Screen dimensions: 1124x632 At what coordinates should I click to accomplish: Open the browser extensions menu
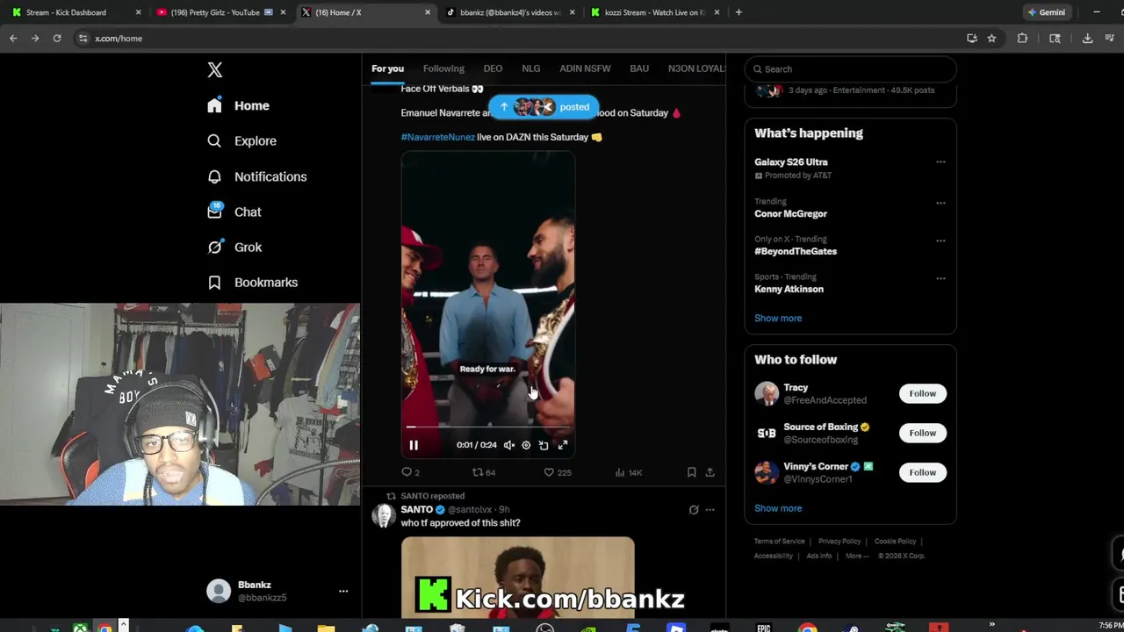point(1022,39)
